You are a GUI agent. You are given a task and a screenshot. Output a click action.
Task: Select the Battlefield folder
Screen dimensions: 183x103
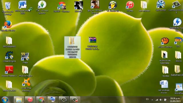pyautogui.click(x=177, y=69)
